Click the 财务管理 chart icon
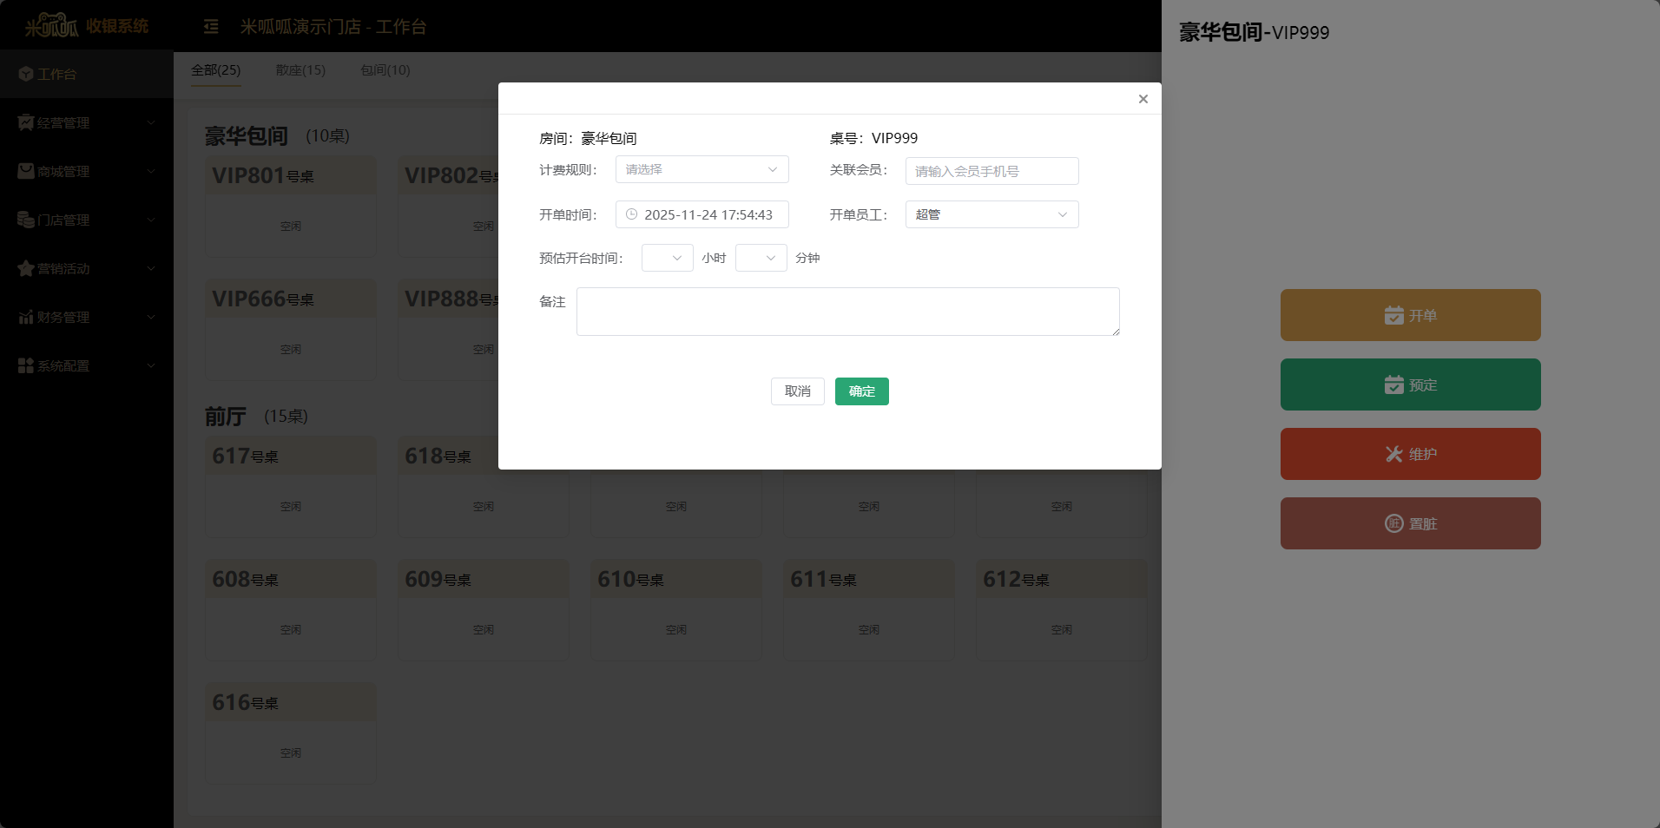1660x828 pixels. click(26, 318)
